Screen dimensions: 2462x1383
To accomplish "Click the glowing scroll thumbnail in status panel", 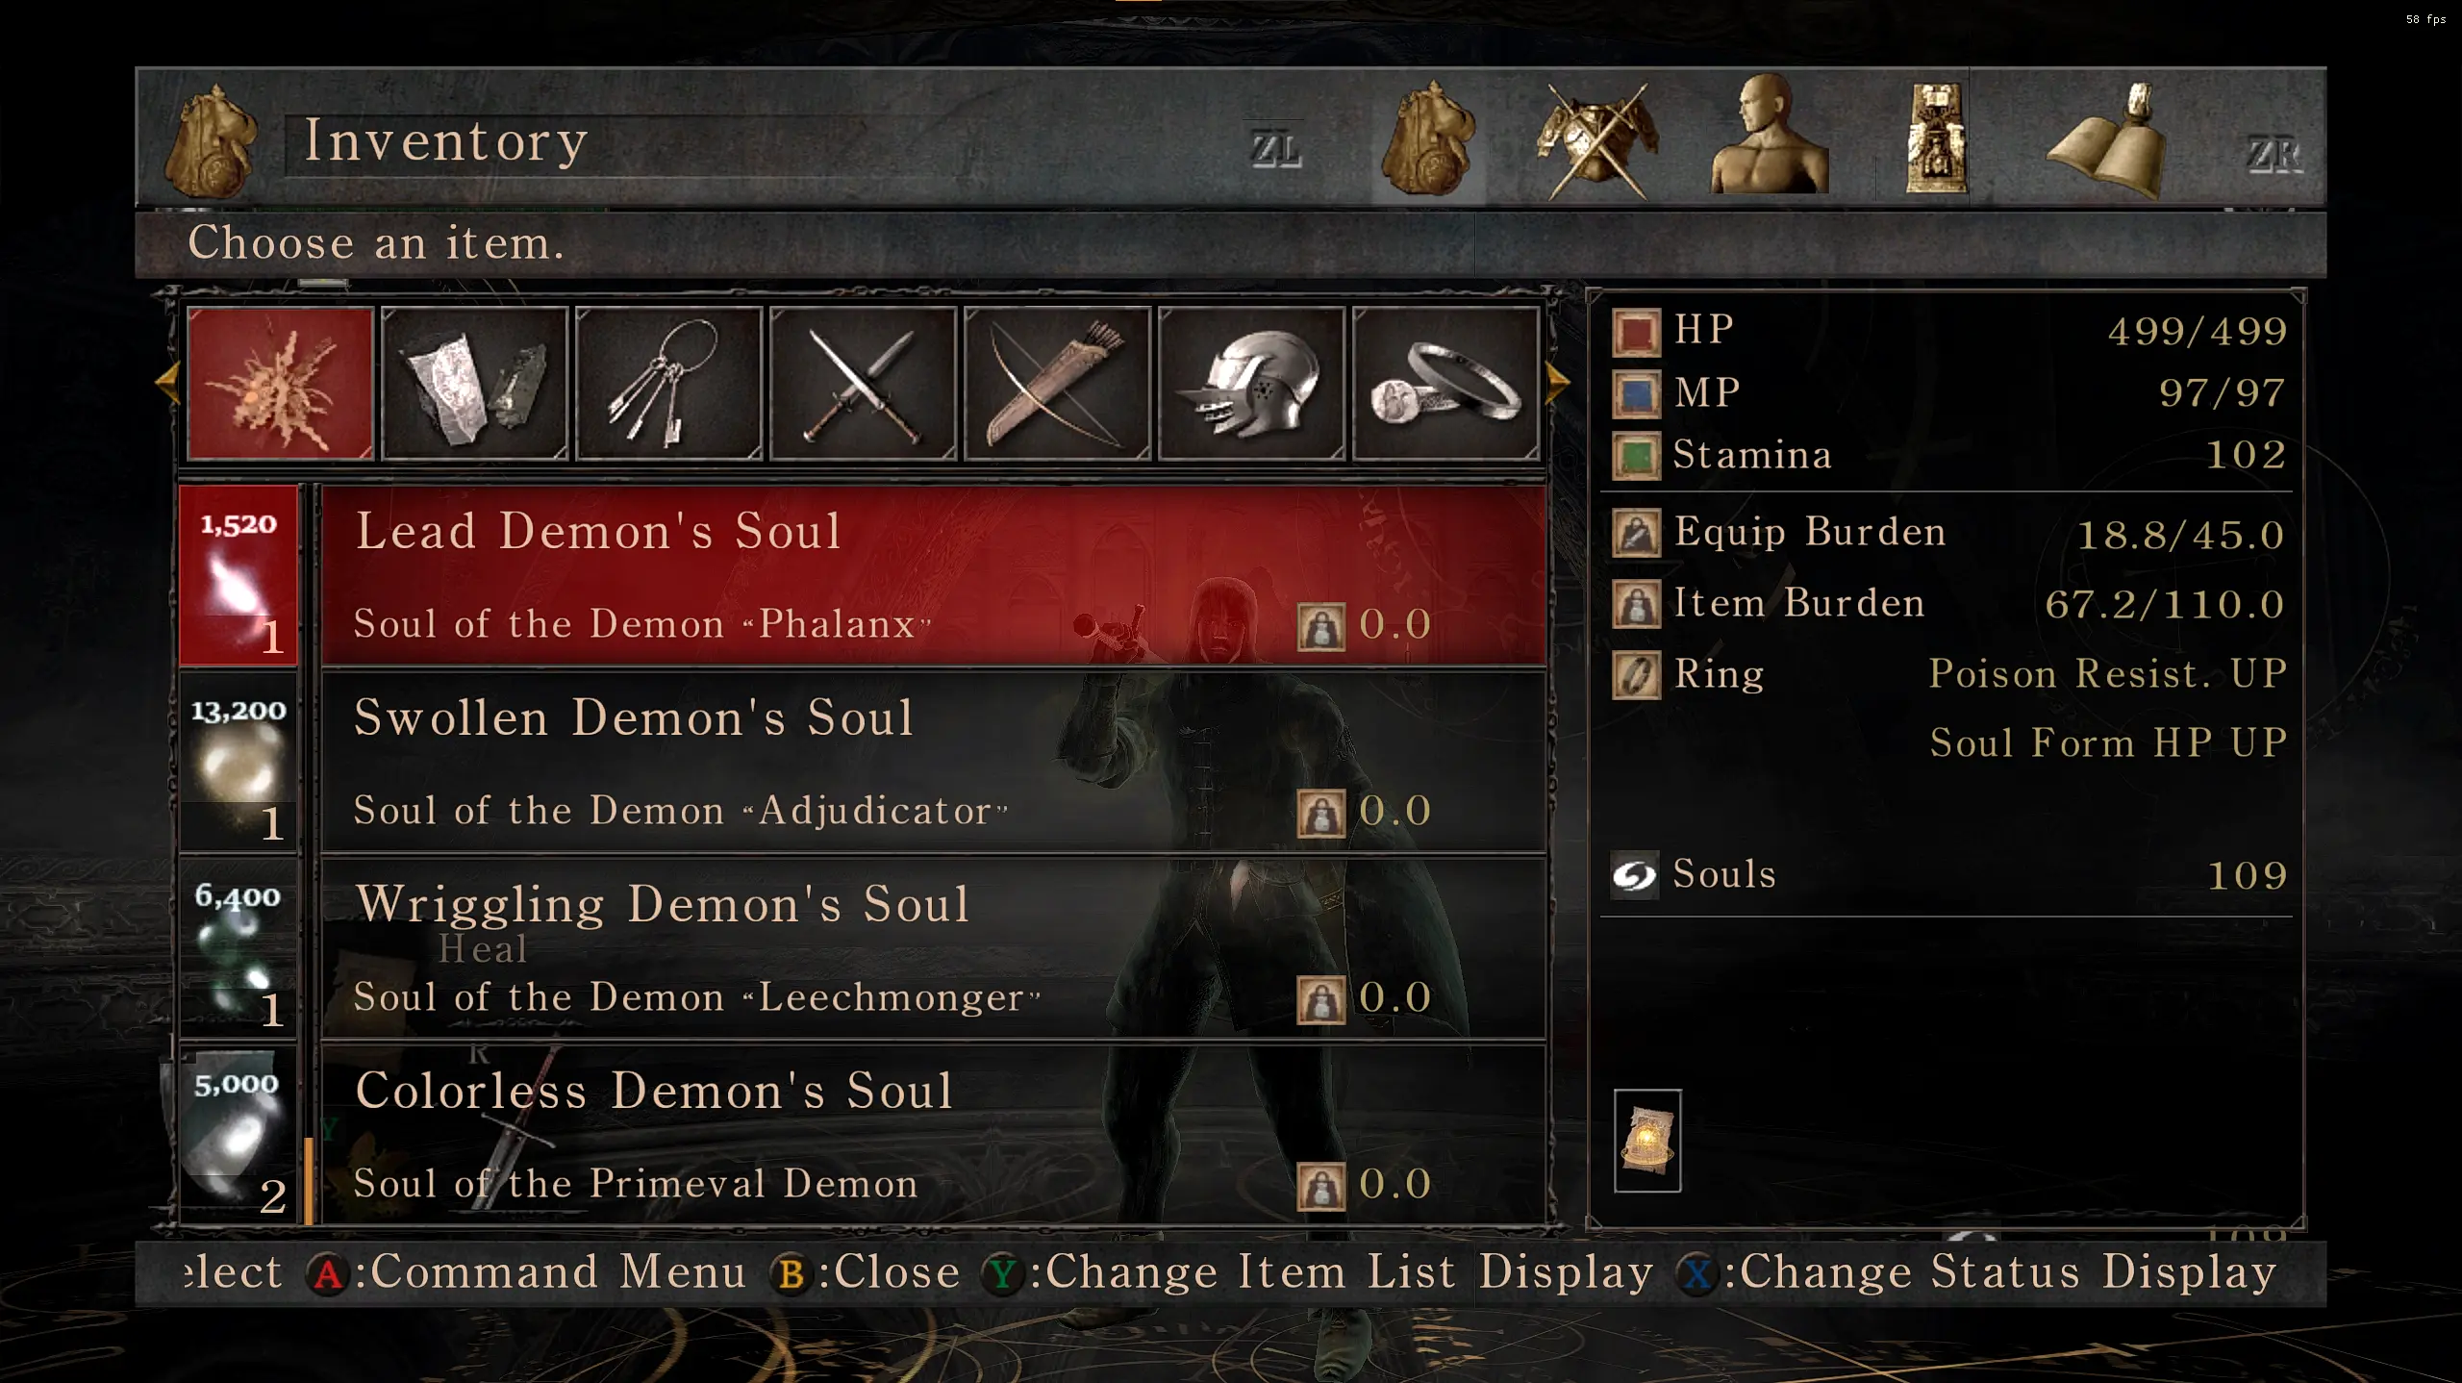I will (1647, 1141).
